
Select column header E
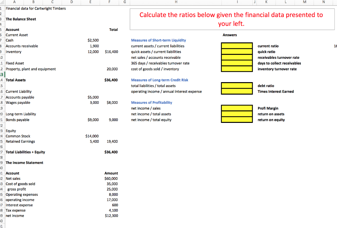pyautogui.click(x=91, y=3)
